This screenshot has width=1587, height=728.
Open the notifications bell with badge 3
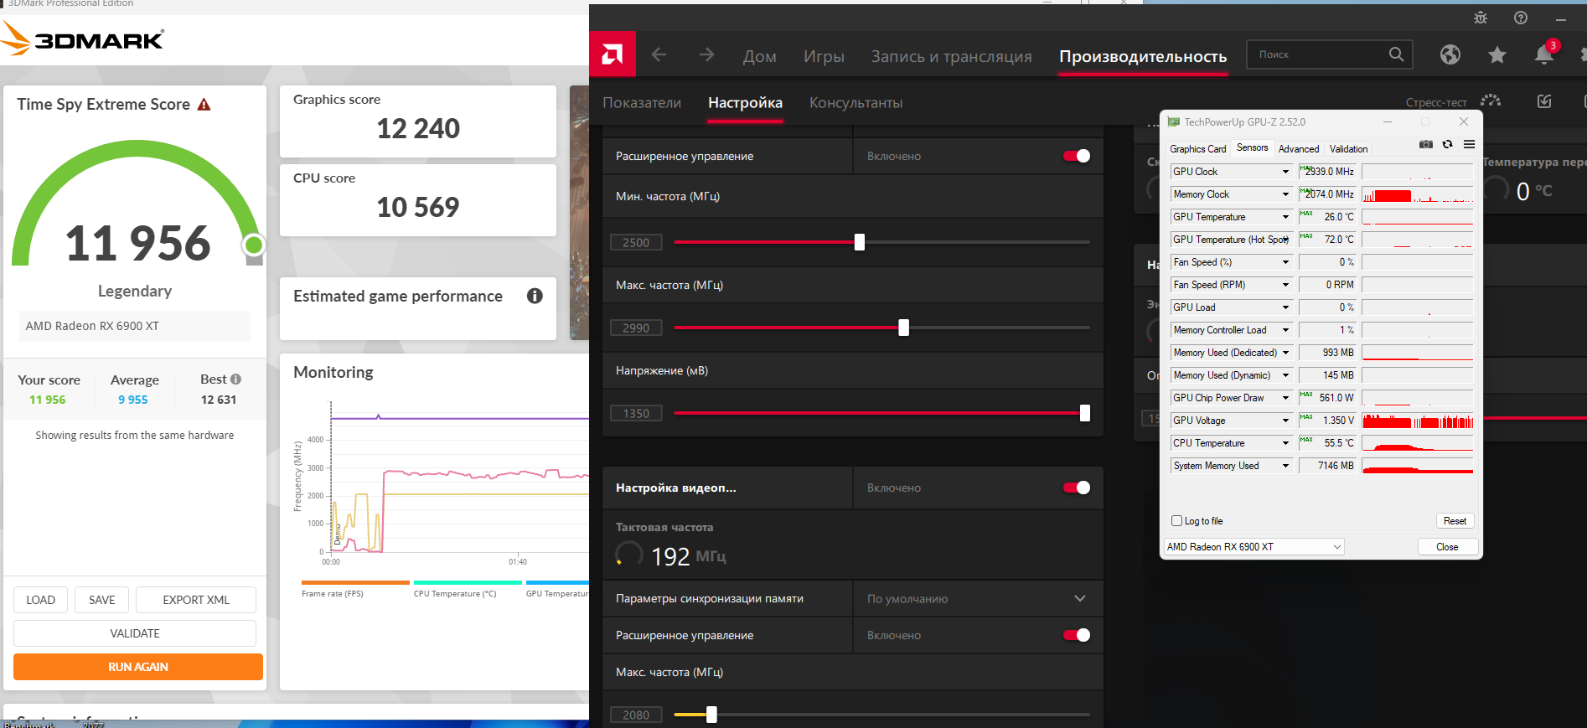tap(1544, 54)
